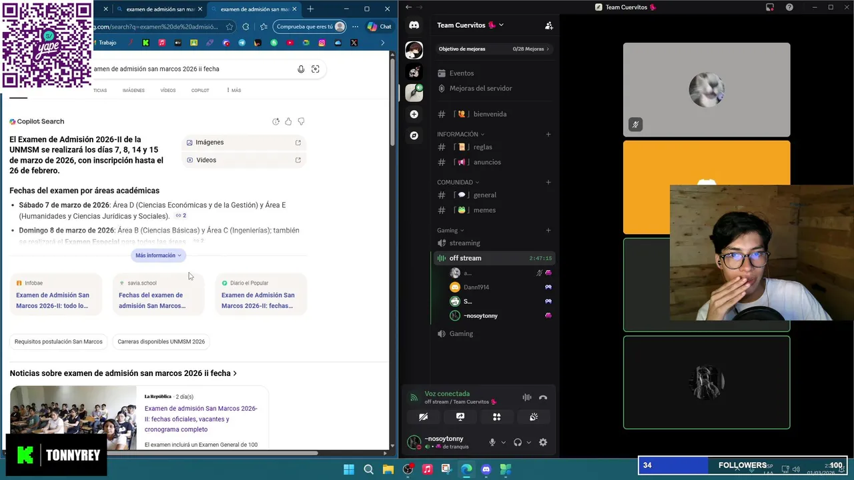Open the Kick bookmark in favorites bar
This screenshot has height=480, width=854.
(x=145, y=43)
